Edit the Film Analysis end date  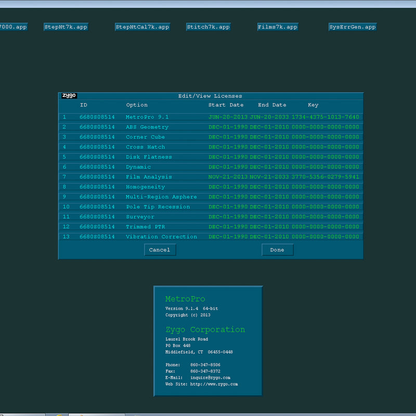pos(269,177)
